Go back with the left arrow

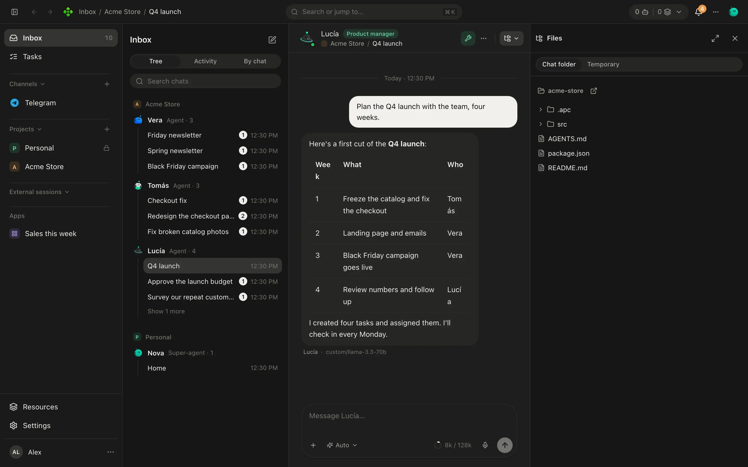pyautogui.click(x=34, y=12)
